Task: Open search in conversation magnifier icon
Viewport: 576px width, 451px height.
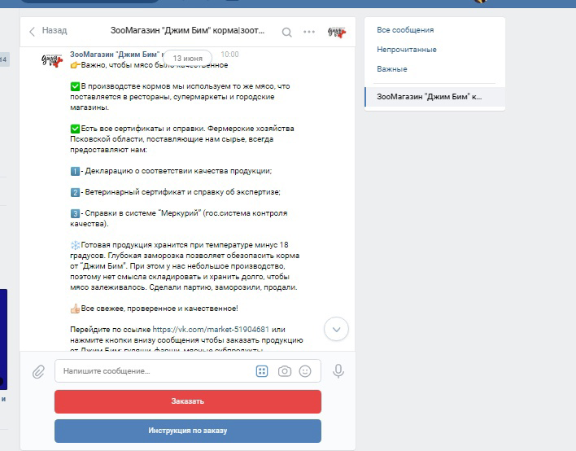Action: [287, 33]
